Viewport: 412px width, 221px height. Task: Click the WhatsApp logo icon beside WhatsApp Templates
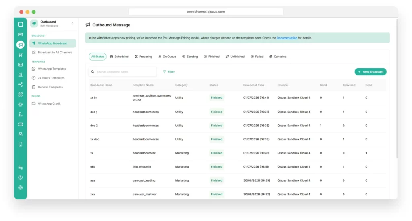[34, 69]
